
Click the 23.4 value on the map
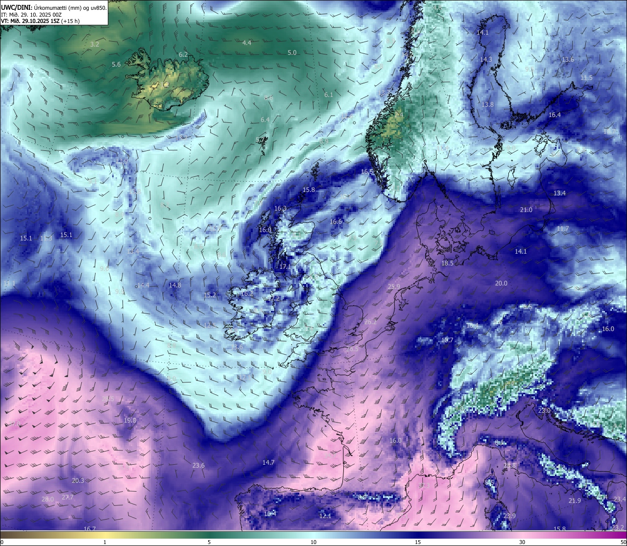(620, 499)
